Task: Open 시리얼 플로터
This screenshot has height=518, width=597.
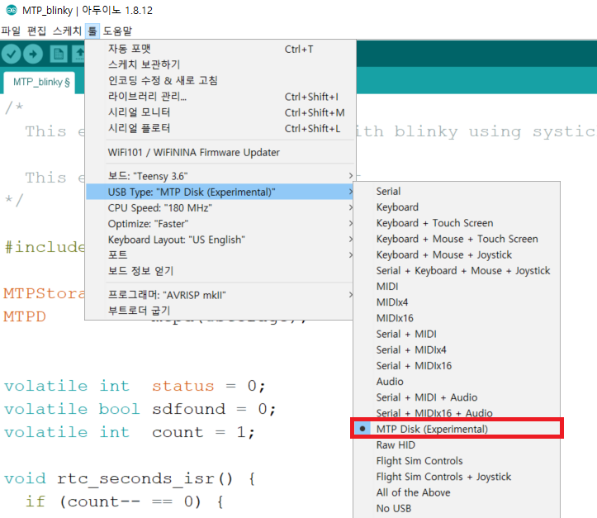Action: click(x=220, y=128)
